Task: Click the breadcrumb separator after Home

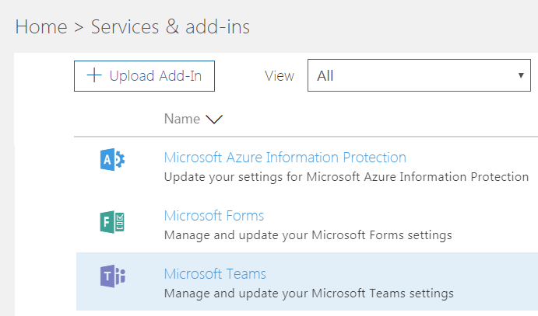Action: pos(79,27)
